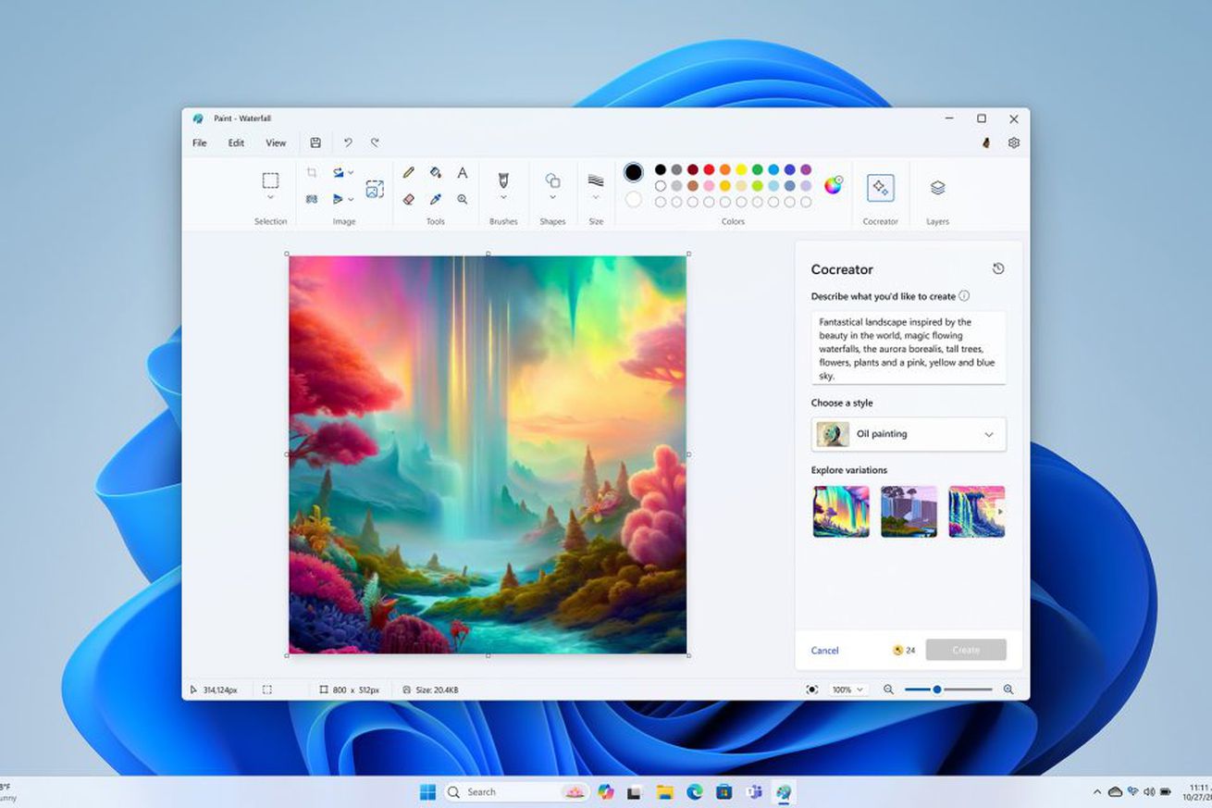Open Copilot from the taskbar
The height and width of the screenshot is (808, 1212).
(x=606, y=792)
